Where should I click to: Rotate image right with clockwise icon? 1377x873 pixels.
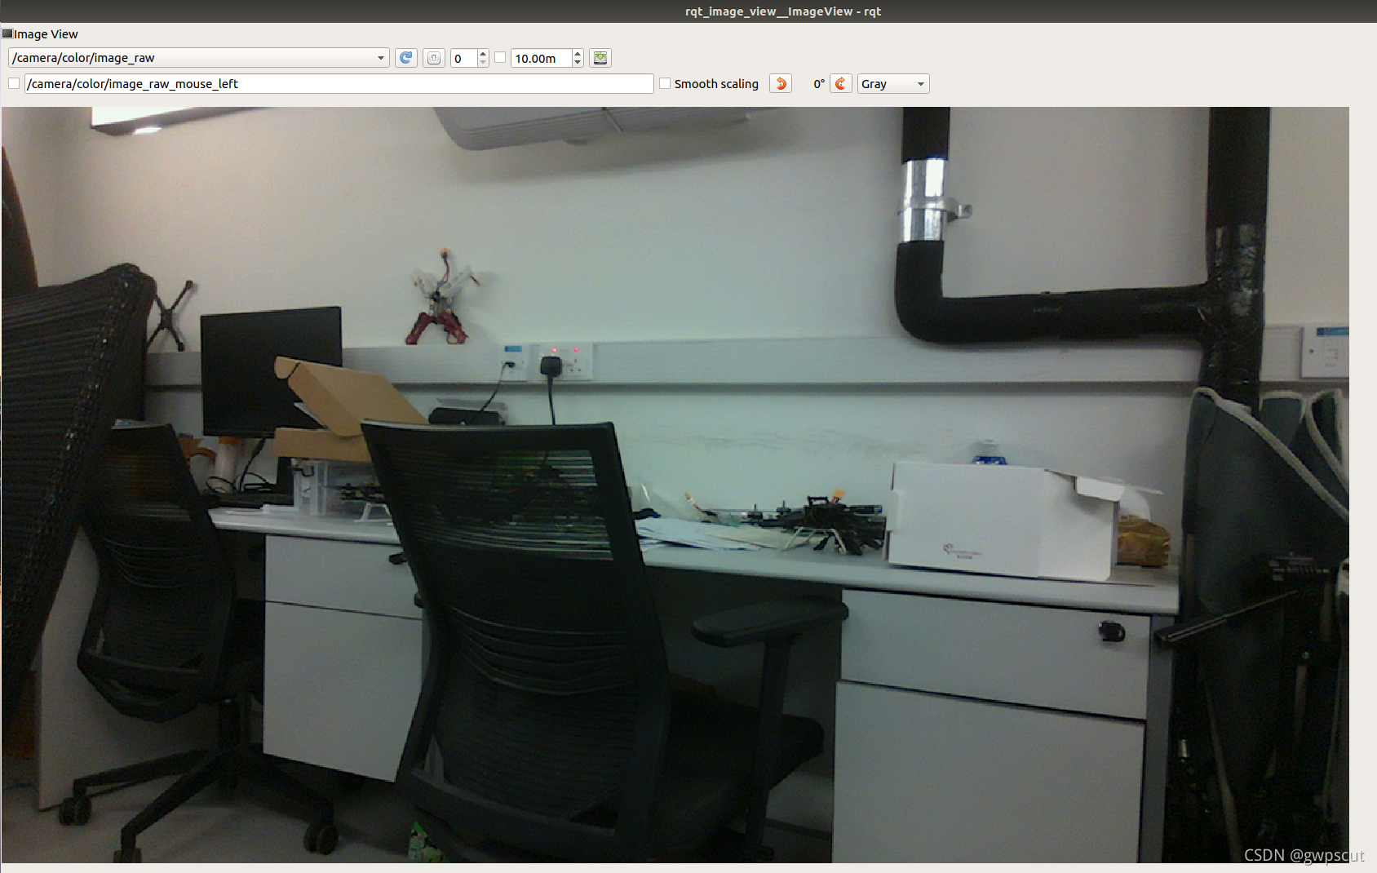(x=841, y=83)
